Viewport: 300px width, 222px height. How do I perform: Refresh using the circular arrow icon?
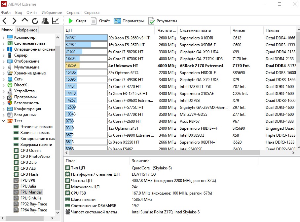[x=35, y=21]
